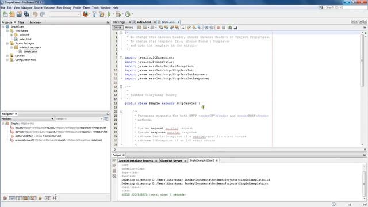Expand the Libraries tree node
This screenshot has height=207, width=368.
(7, 56)
